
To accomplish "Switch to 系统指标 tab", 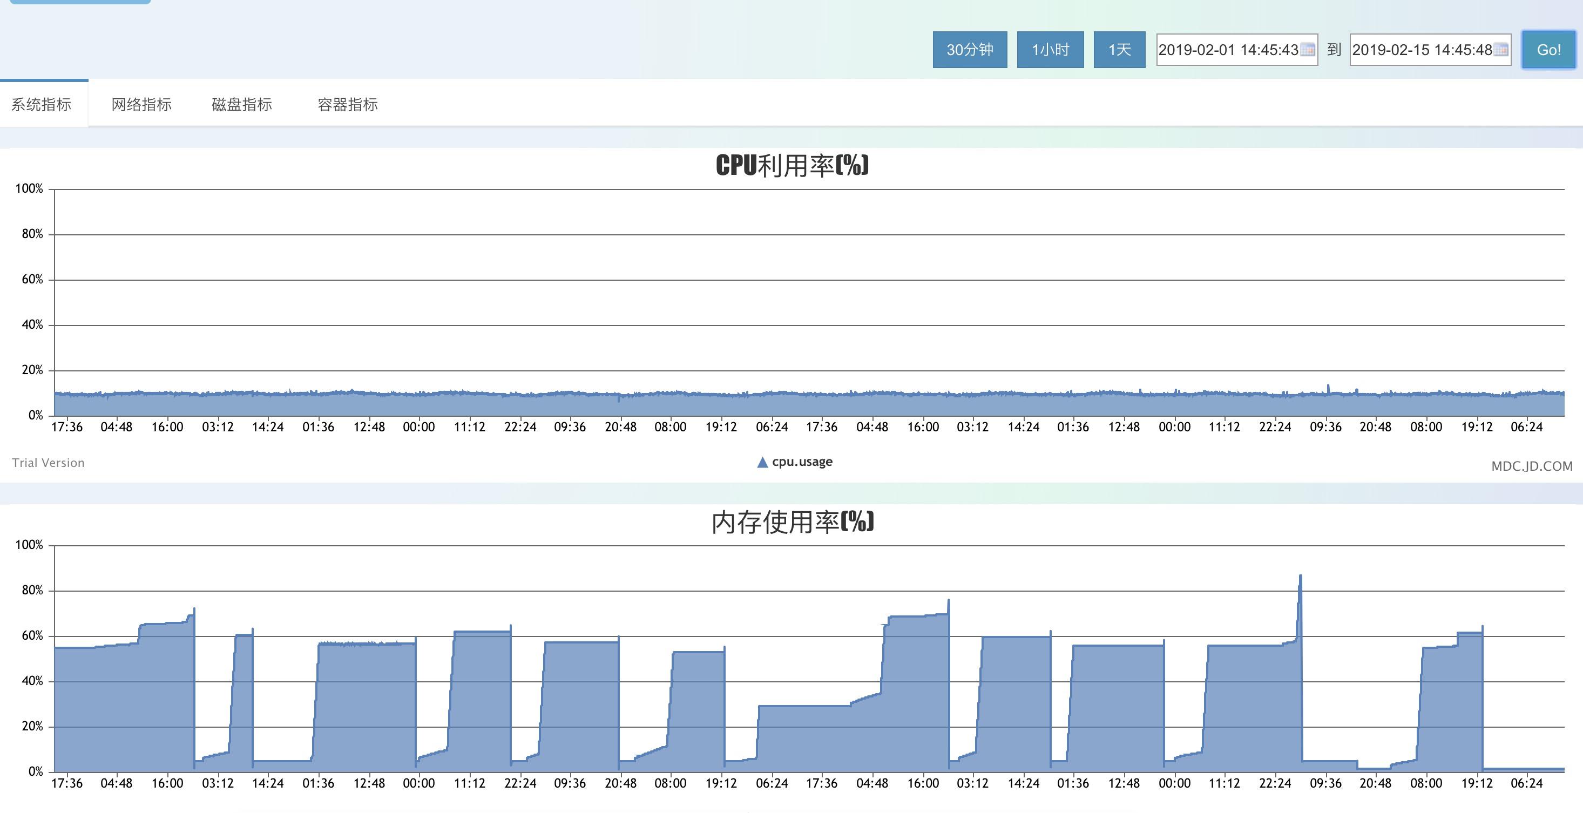I will pos(42,104).
